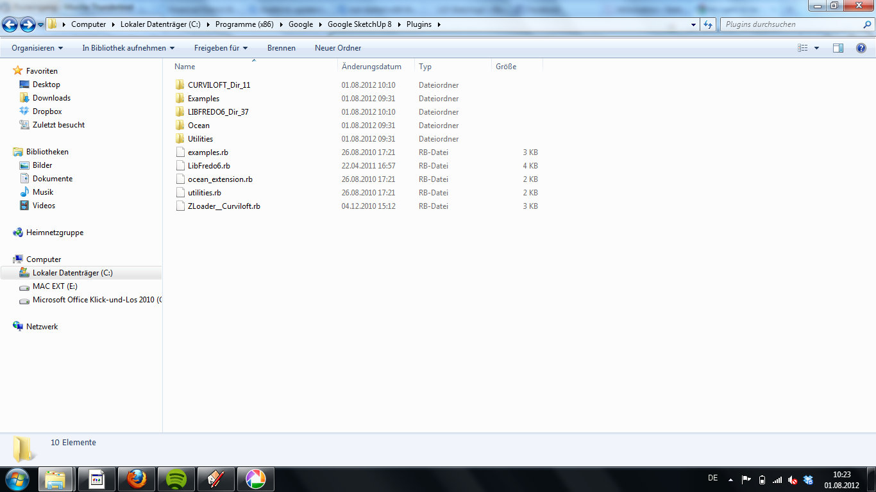Select ZLoader__Curviloft.rb file name
876x492 pixels.
[x=224, y=206]
